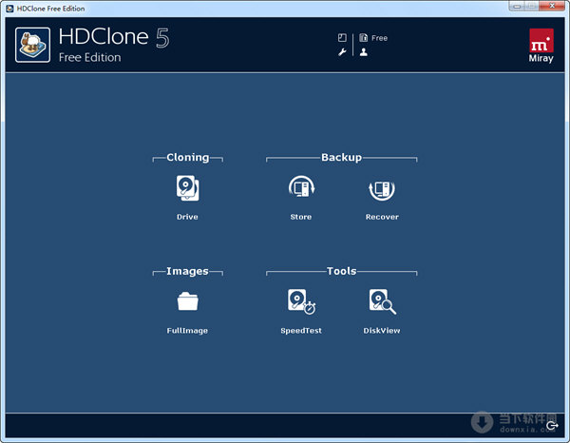
Task: Click the Drive label under Cloning
Action: [187, 217]
